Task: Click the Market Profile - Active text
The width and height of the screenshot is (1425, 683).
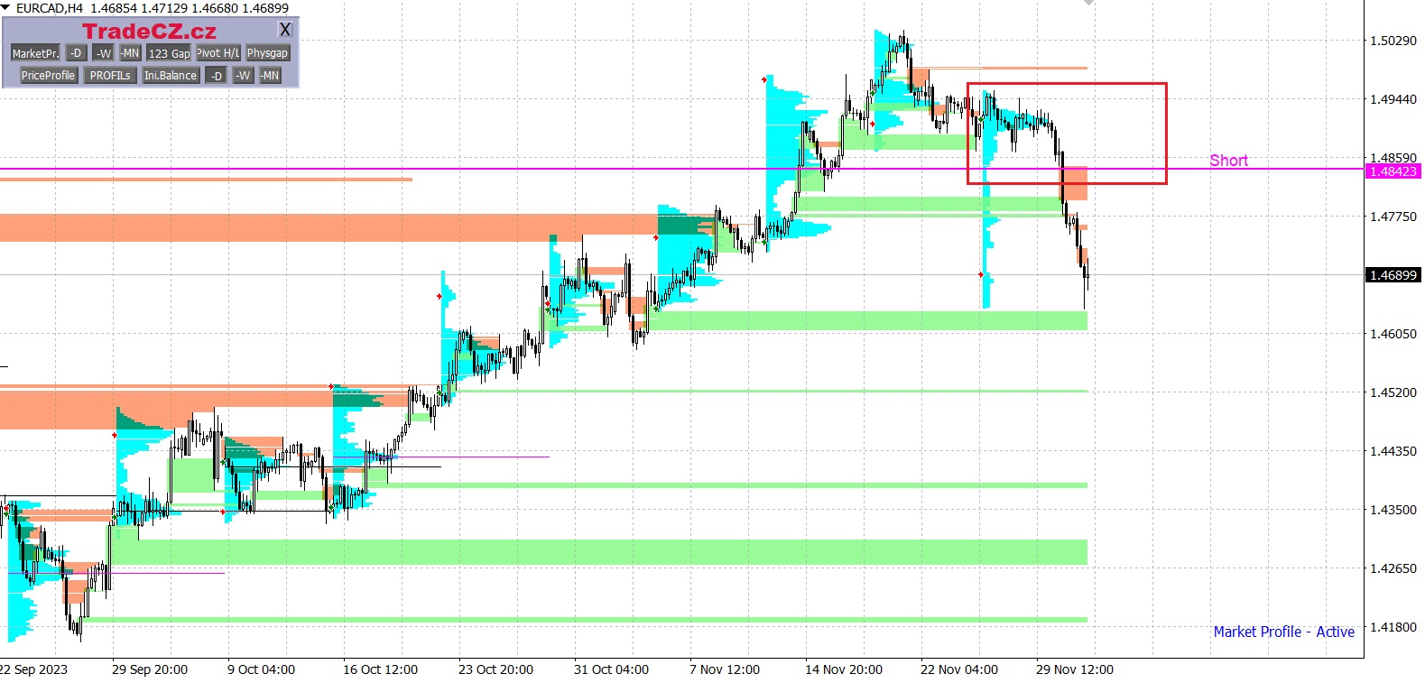Action: point(1283,632)
